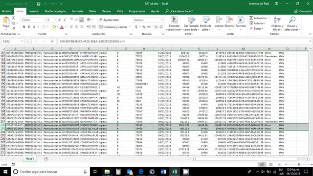The image size is (313, 176).
Task: Click the increase indent icon
Action: 93,27
